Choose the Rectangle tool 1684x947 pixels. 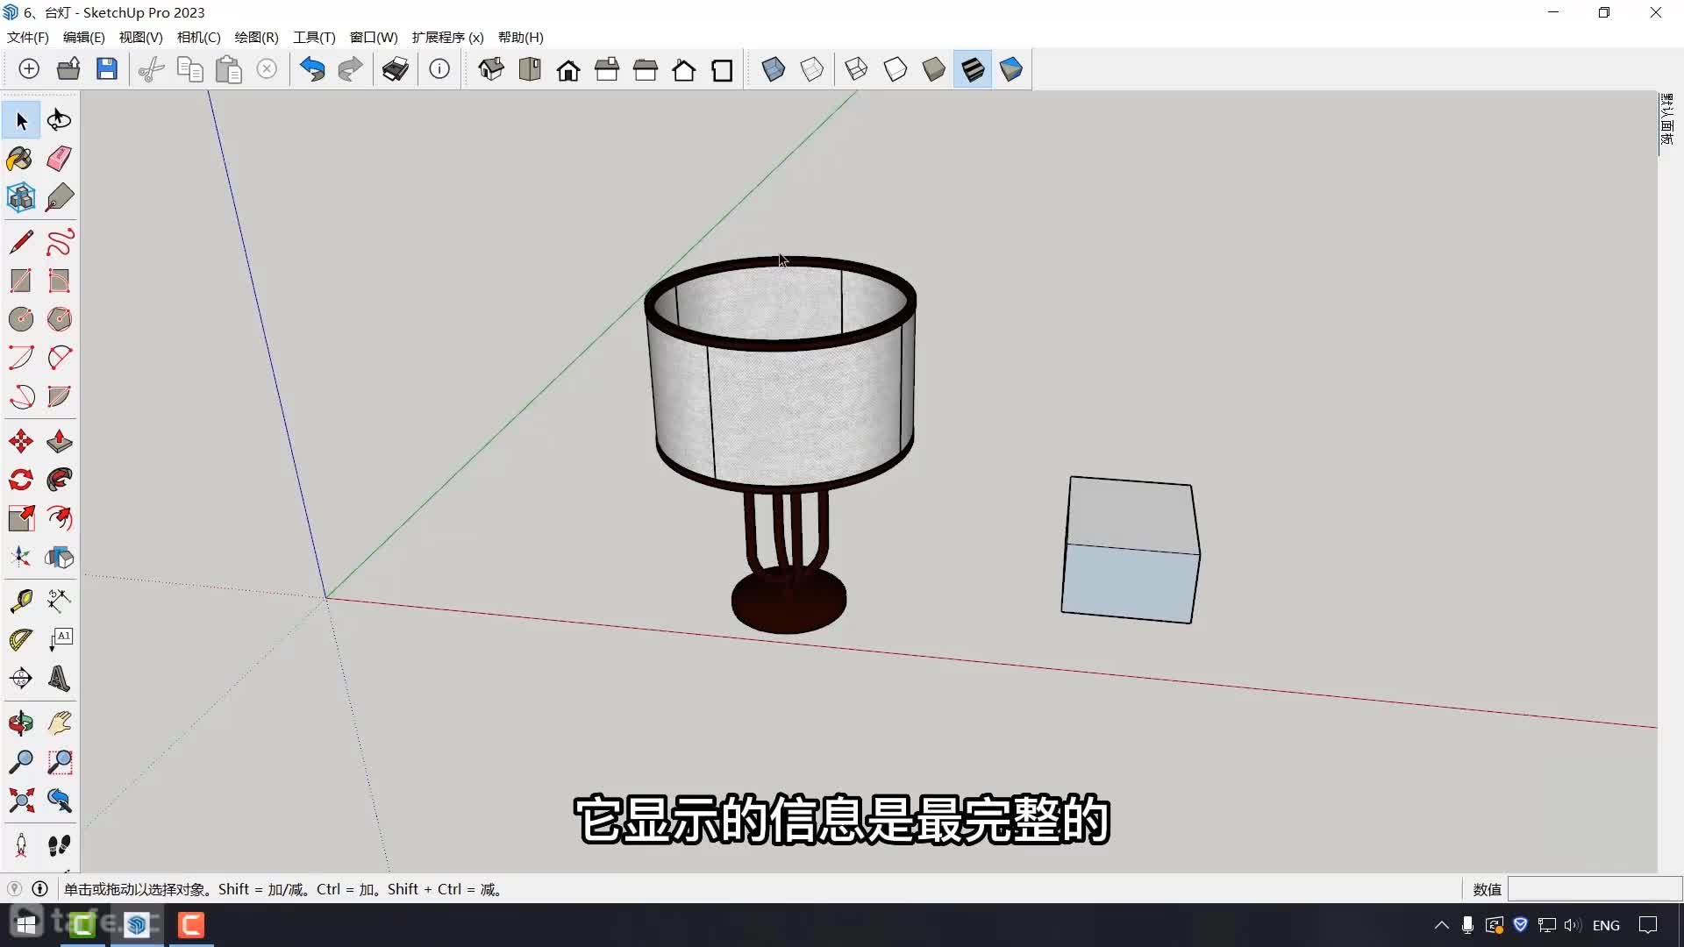21,281
